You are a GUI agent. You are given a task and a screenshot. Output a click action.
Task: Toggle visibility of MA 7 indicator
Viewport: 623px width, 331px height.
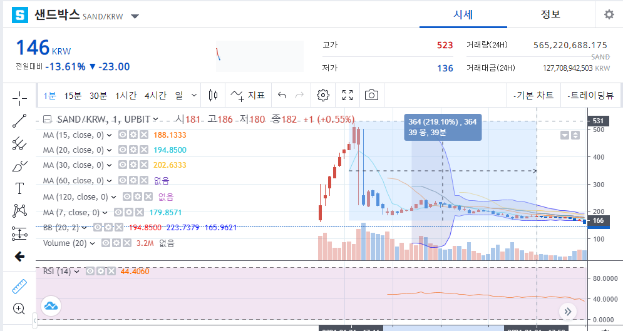[x=118, y=212]
